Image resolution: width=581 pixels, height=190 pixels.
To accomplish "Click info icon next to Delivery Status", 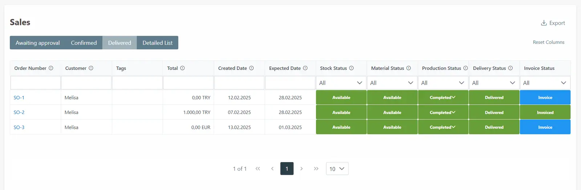I will [x=511, y=68].
